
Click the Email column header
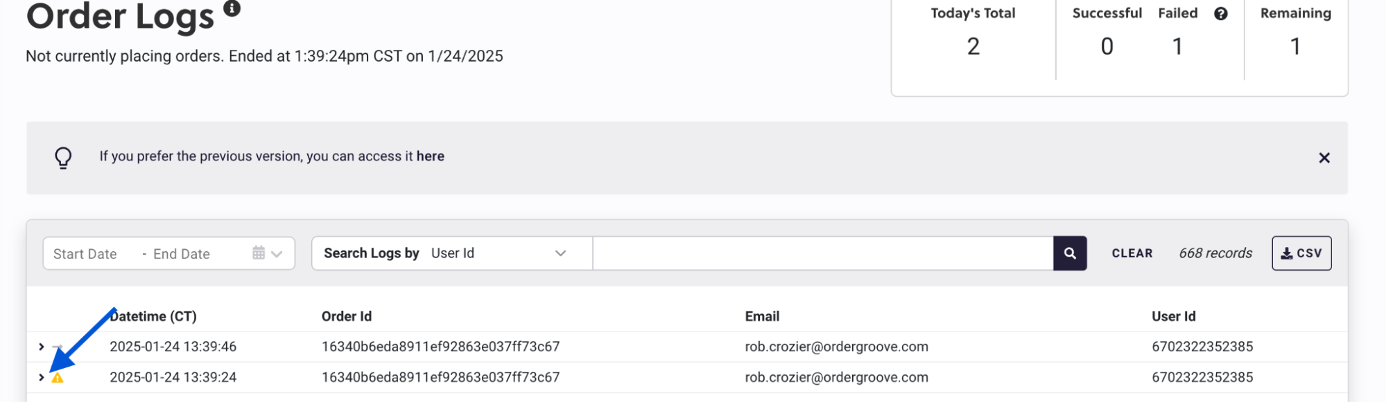[x=762, y=316]
